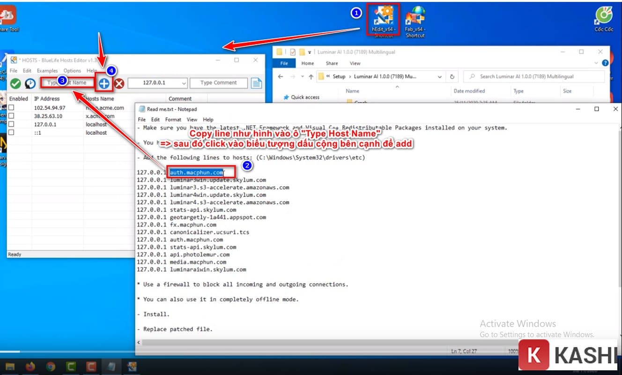Switch to Share tab in Explorer
622x375 pixels.
point(332,63)
